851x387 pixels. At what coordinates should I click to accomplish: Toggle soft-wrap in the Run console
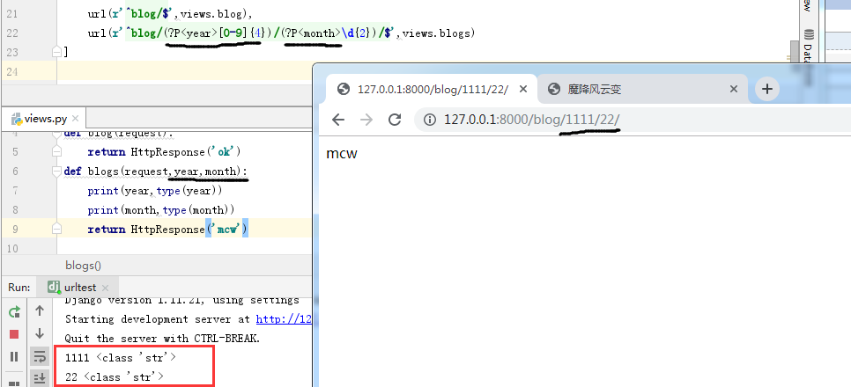39,356
